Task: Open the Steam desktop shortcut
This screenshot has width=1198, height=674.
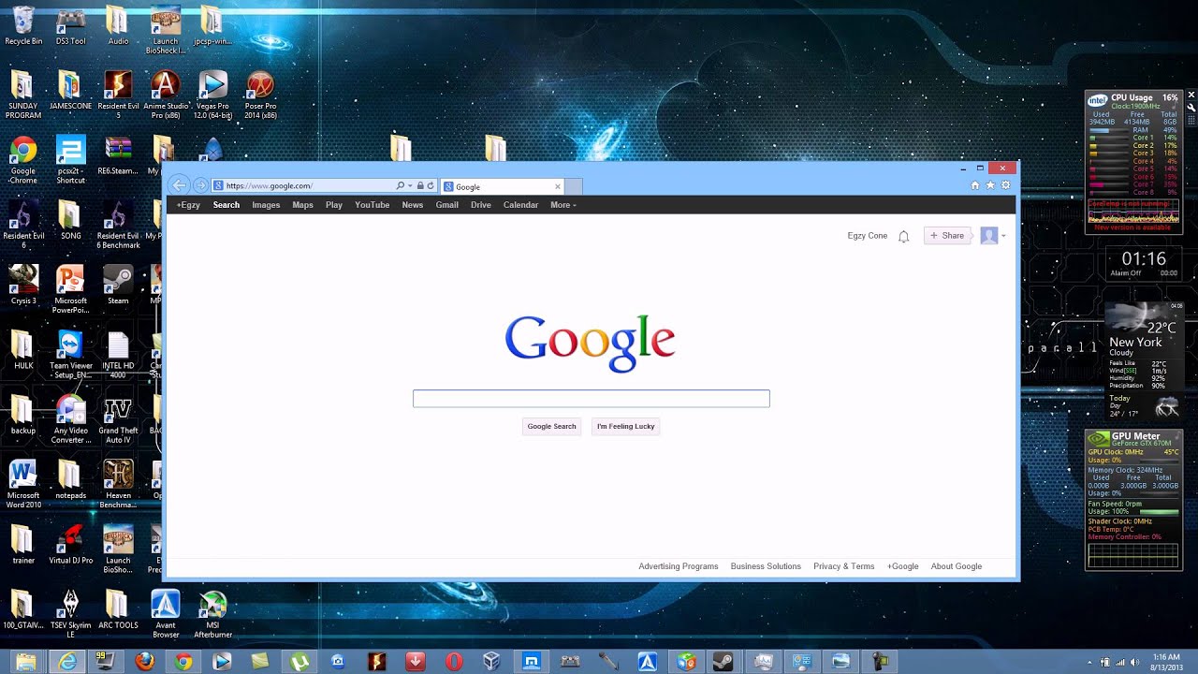Action: [118, 286]
